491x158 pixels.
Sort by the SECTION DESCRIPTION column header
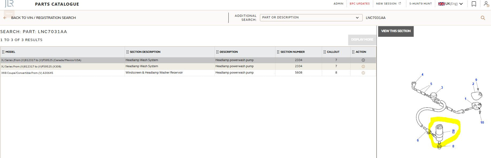click(145, 52)
